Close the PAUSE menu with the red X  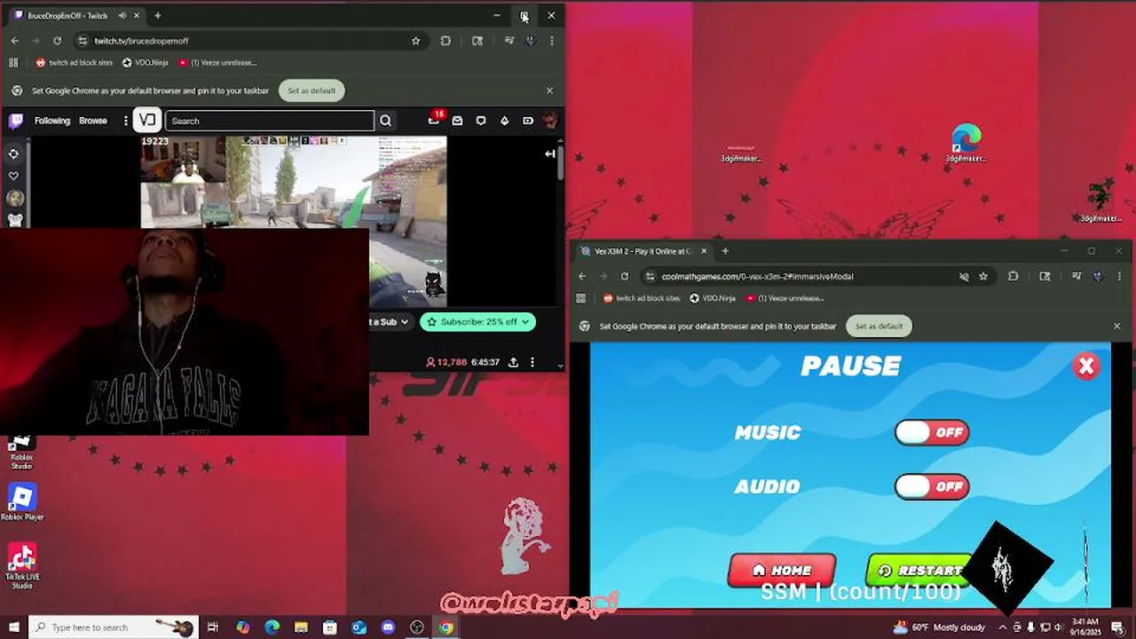pos(1086,366)
